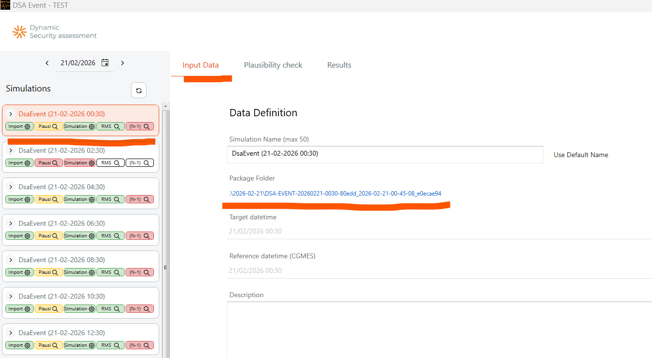The image size is (652, 358).
Task: Click the refresh simulations icon
Action: 139,90
